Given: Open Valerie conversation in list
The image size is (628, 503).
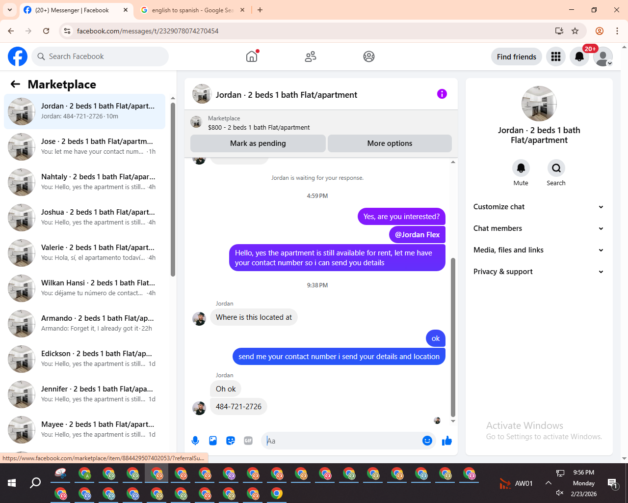Looking at the screenshot, I should [84, 252].
